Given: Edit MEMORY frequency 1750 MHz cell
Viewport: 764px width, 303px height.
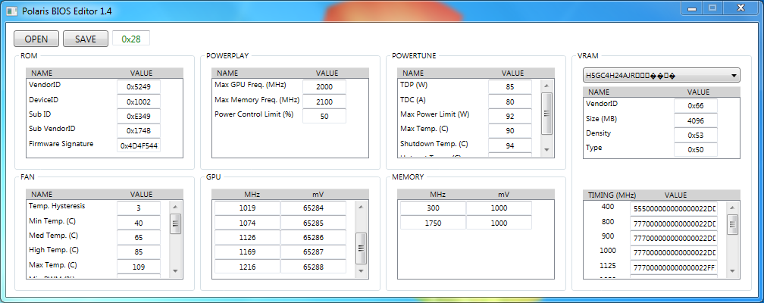Looking at the screenshot, I should coord(433,223).
